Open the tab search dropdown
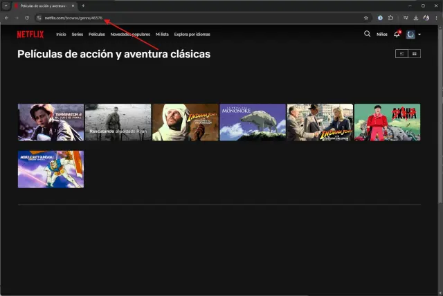The image size is (443, 296). (x=6, y=6)
